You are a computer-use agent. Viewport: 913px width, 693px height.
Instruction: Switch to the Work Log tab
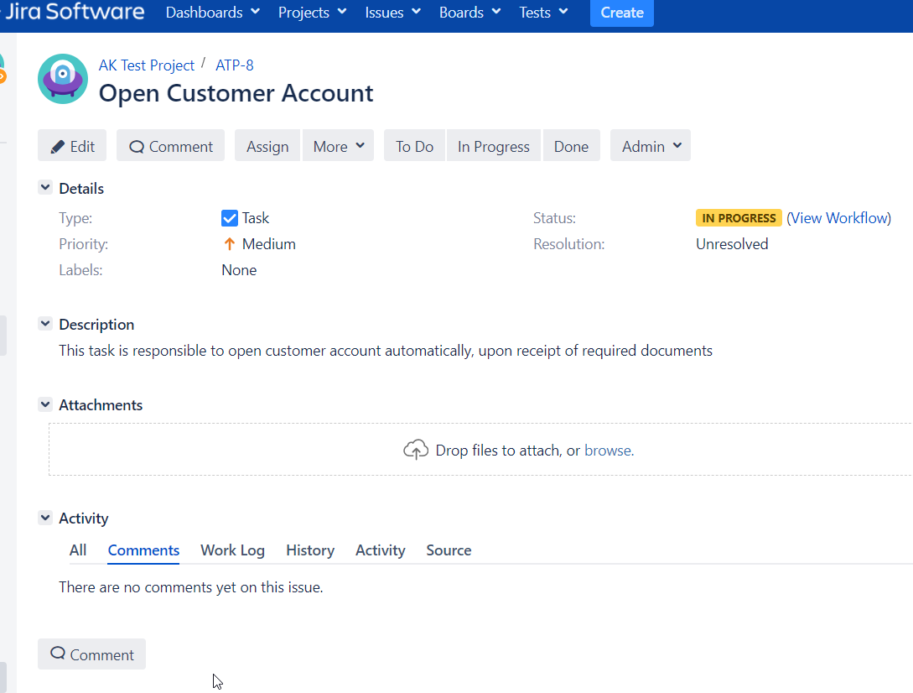click(x=232, y=550)
